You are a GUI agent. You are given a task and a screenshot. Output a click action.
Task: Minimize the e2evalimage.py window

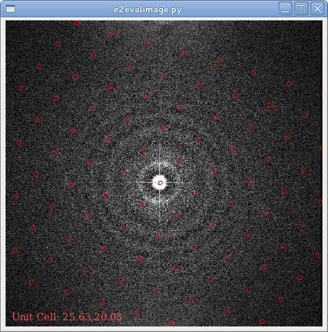coord(285,9)
